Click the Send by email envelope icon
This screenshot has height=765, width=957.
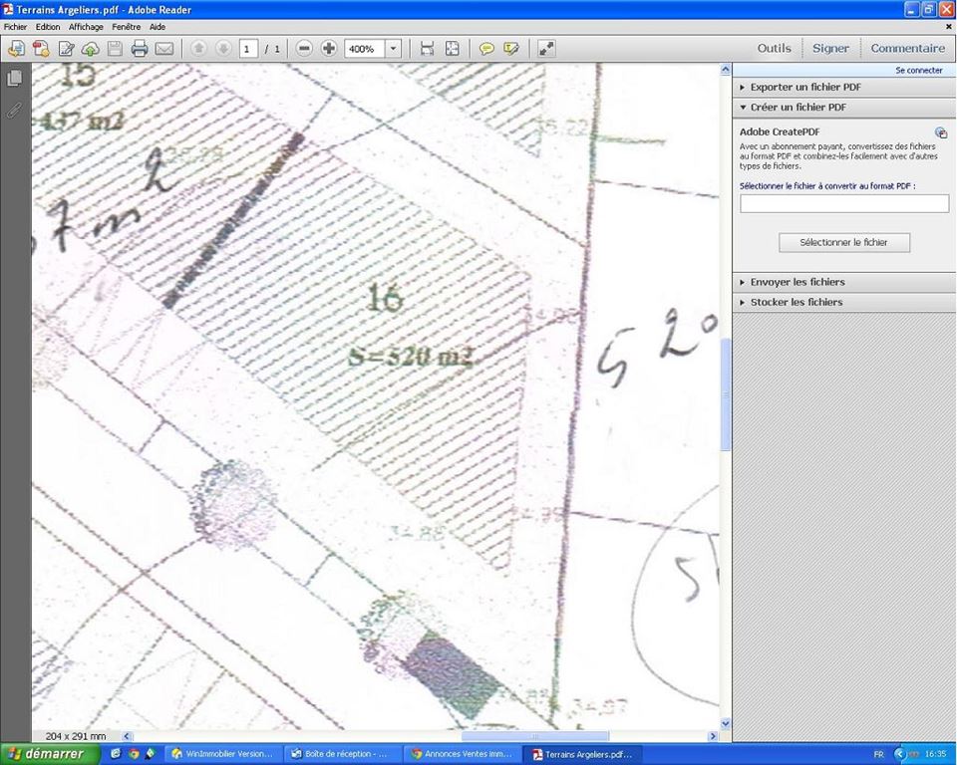click(x=164, y=49)
